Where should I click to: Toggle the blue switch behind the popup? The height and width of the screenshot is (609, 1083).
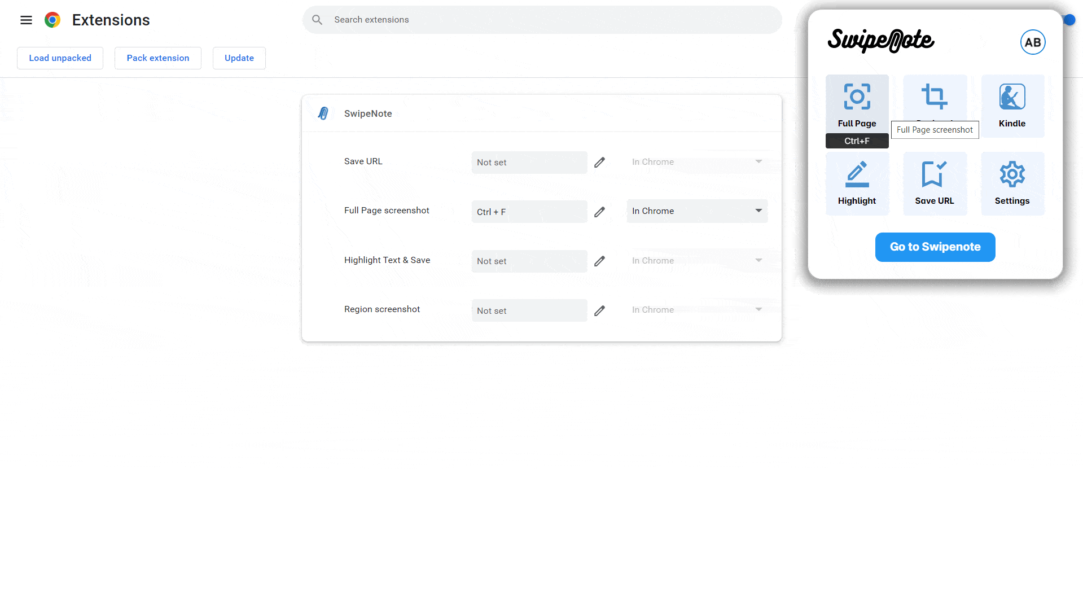click(x=1069, y=20)
